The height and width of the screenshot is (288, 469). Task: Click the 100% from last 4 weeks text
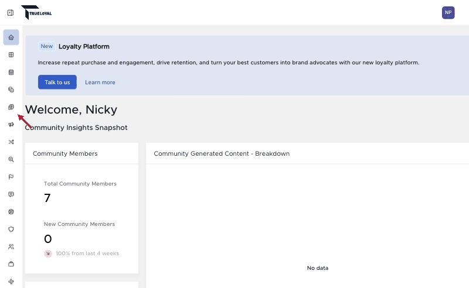coord(87,253)
